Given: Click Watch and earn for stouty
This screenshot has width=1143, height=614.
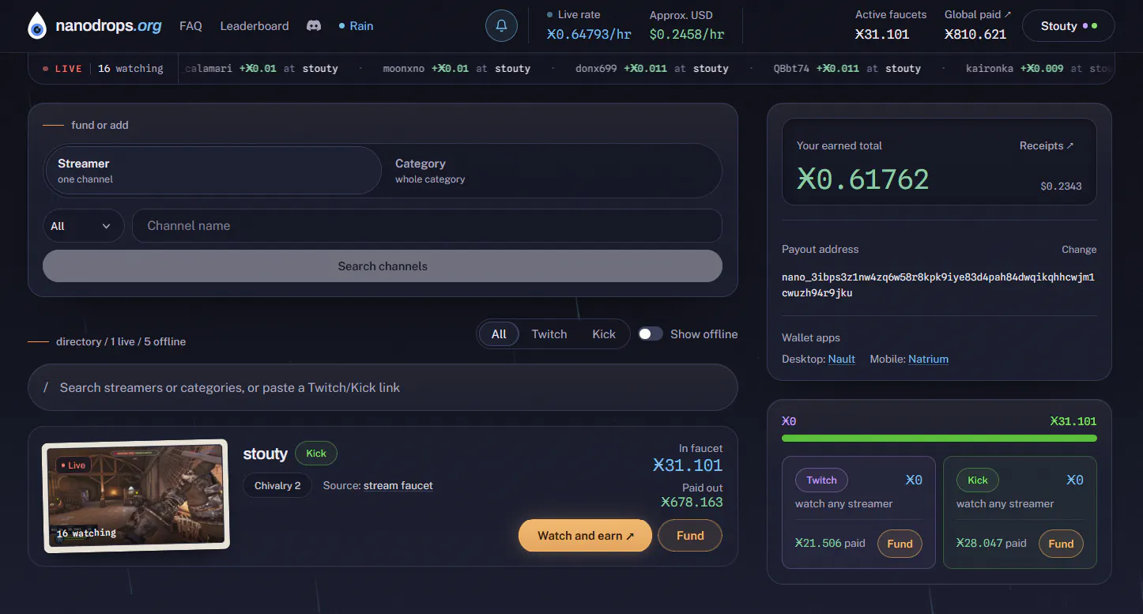Looking at the screenshot, I should coord(586,536).
